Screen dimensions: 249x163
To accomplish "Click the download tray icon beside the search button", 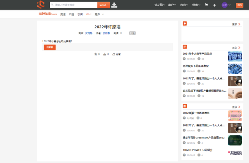I will [114, 5].
